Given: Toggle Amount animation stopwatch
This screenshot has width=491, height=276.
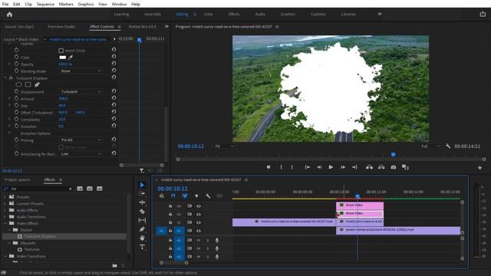Looking at the screenshot, I should tap(16, 98).
